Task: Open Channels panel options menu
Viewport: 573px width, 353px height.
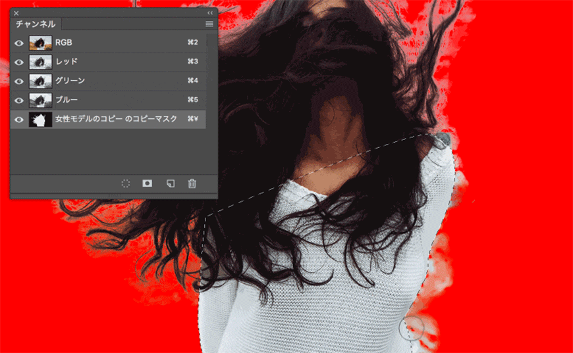Action: click(x=209, y=24)
